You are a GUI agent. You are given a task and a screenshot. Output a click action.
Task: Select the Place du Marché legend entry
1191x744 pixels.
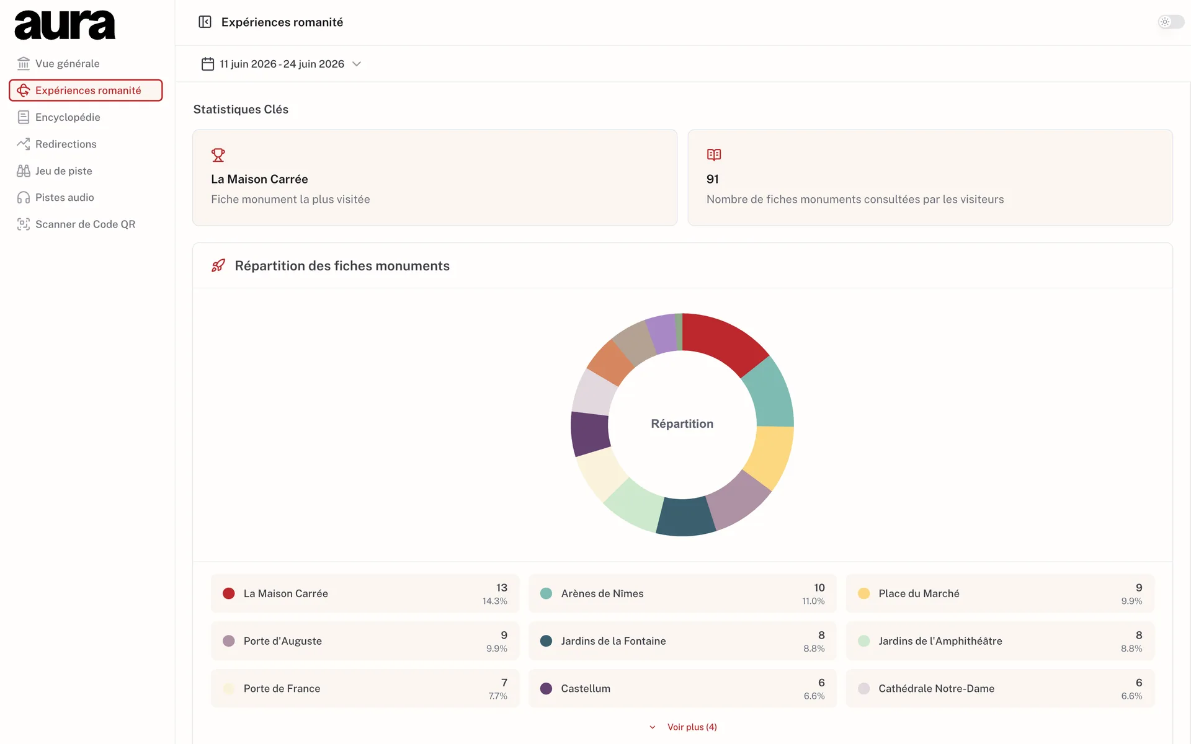pos(1000,593)
